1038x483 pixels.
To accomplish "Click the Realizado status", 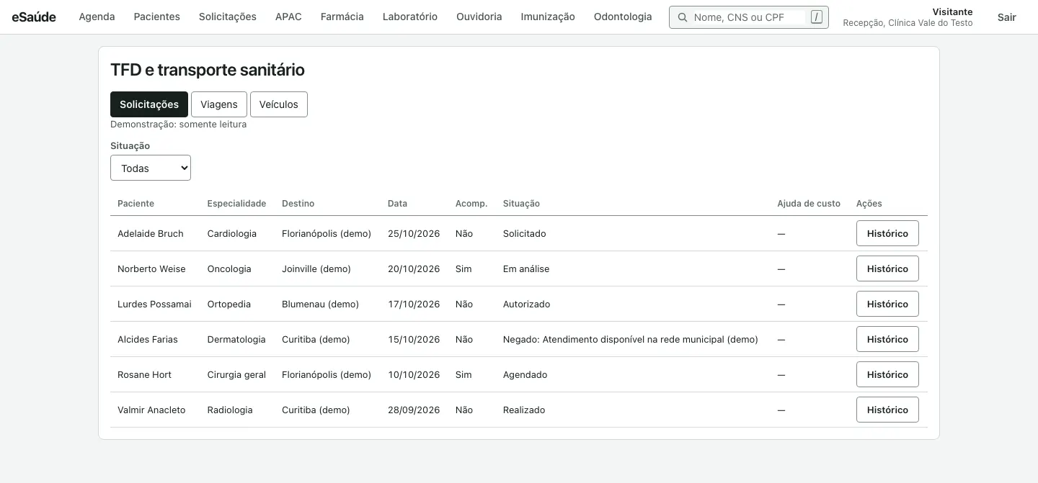I will (x=524, y=410).
